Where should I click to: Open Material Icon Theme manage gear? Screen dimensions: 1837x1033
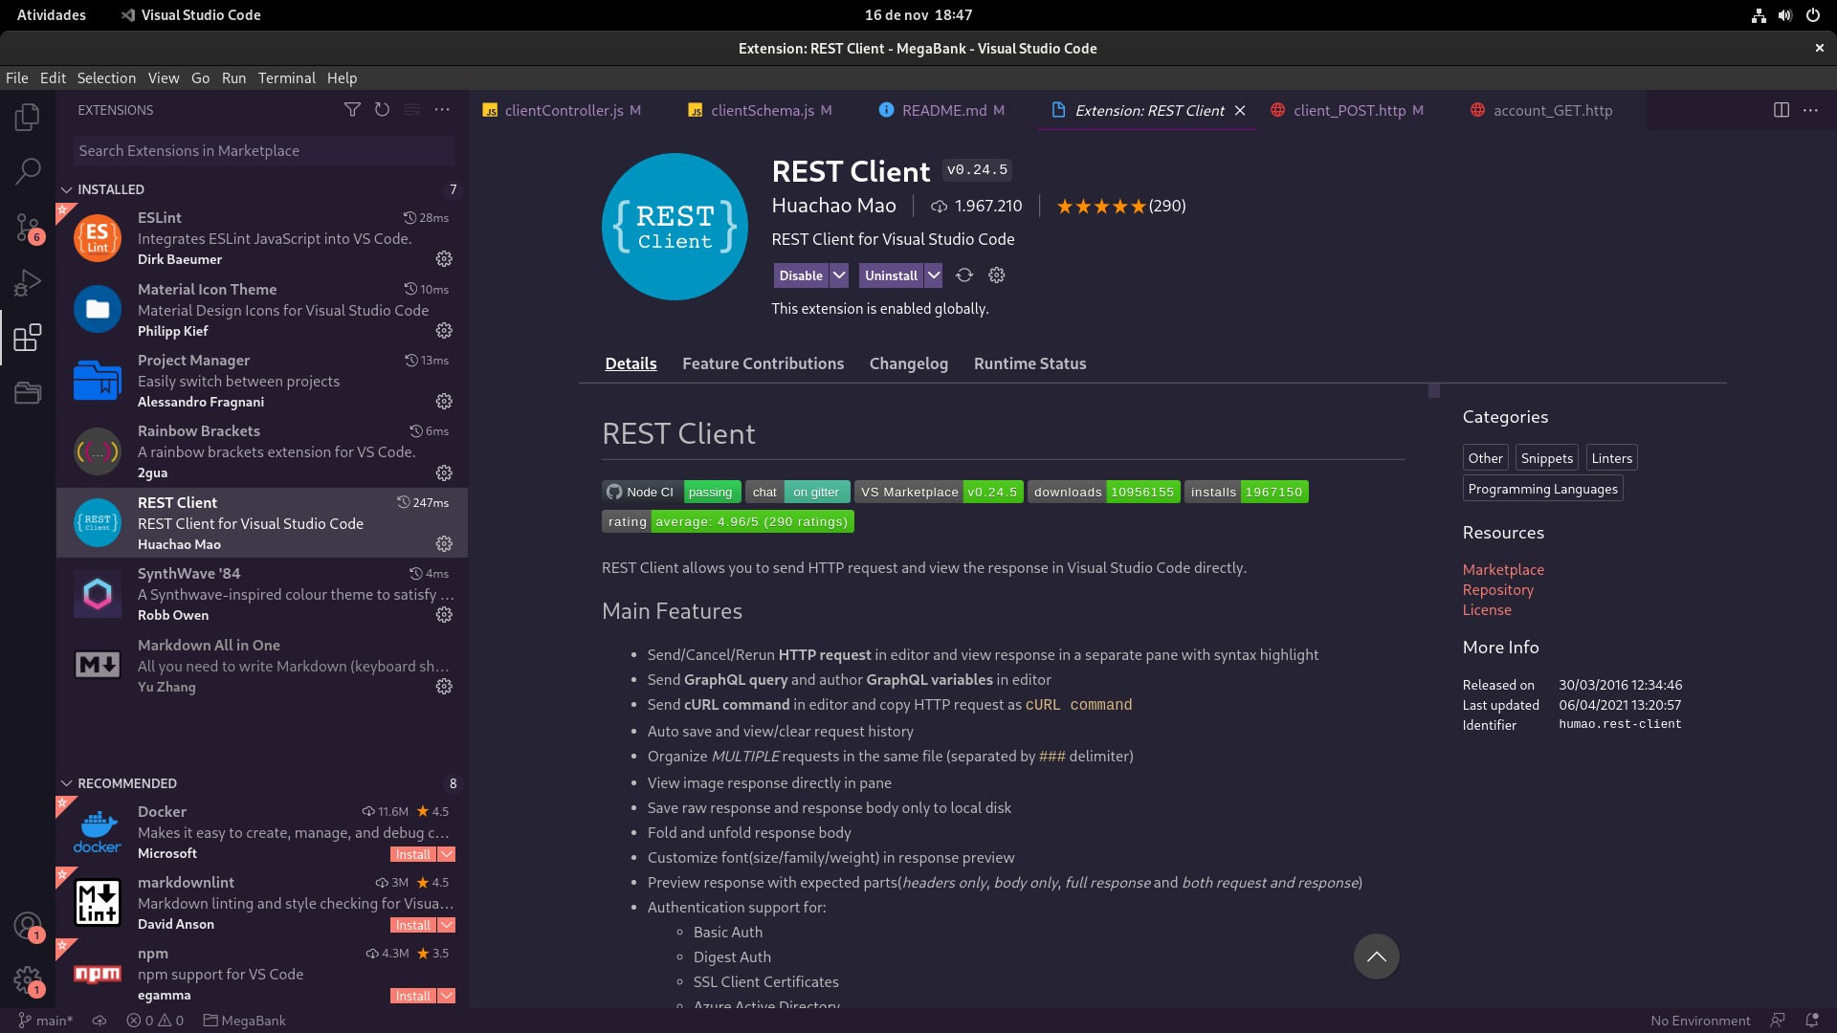(444, 331)
